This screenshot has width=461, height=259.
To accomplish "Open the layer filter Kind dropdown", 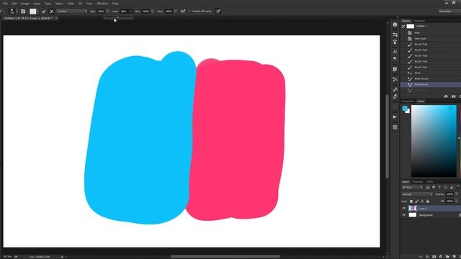I will tap(413, 187).
